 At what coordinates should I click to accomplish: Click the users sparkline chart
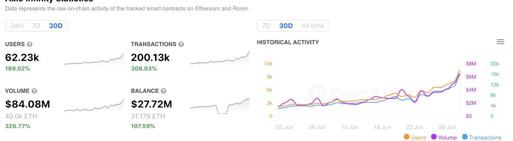pos(94,60)
